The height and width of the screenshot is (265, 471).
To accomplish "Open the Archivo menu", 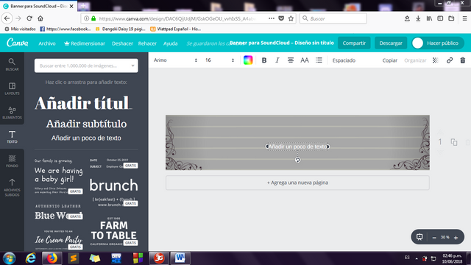I will coord(47,43).
